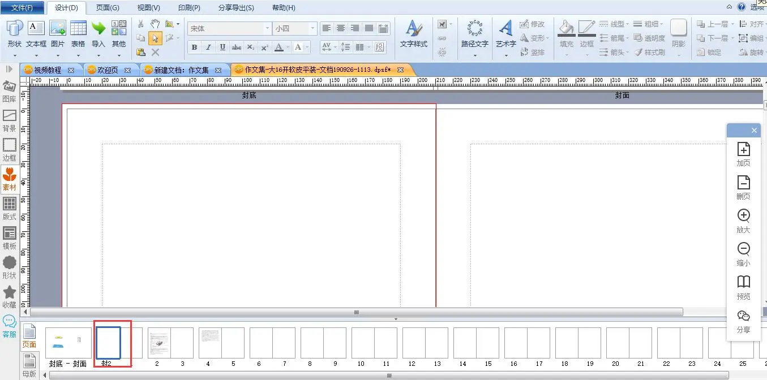The width and height of the screenshot is (767, 380).
Task: Click 加页 to add a page
Action: (743, 154)
